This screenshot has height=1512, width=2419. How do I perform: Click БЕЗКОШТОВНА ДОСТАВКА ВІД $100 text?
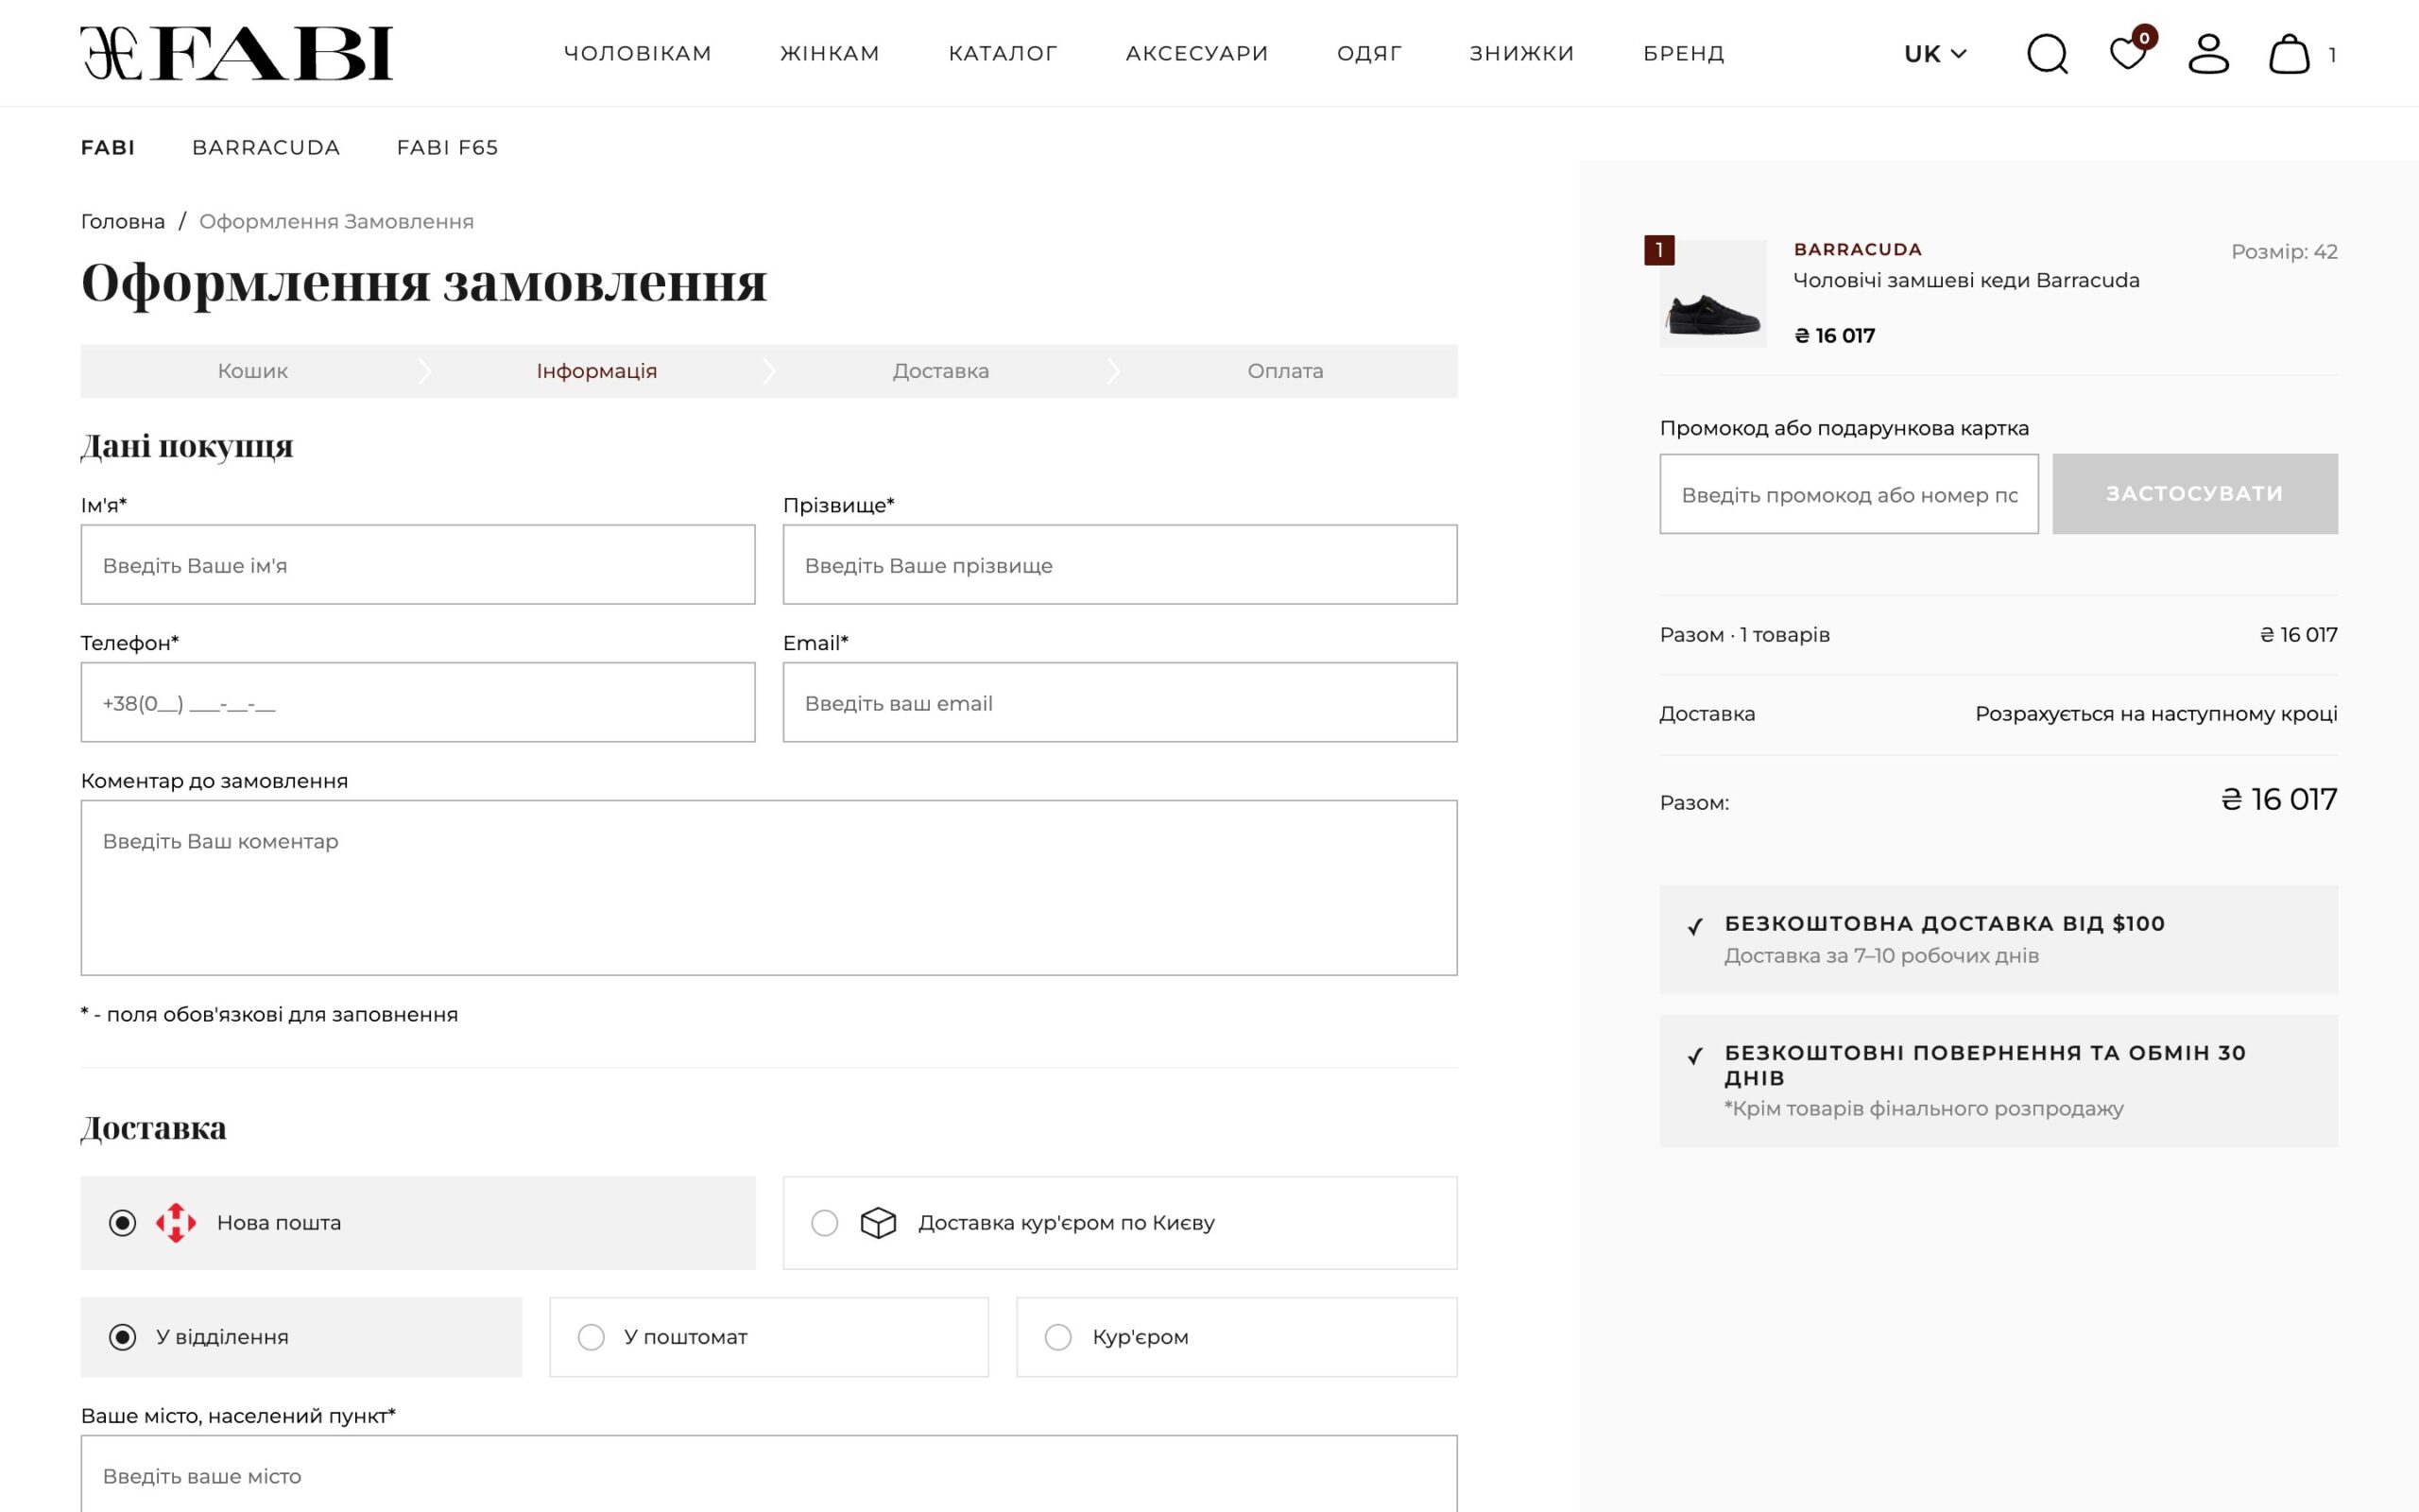1945,923
